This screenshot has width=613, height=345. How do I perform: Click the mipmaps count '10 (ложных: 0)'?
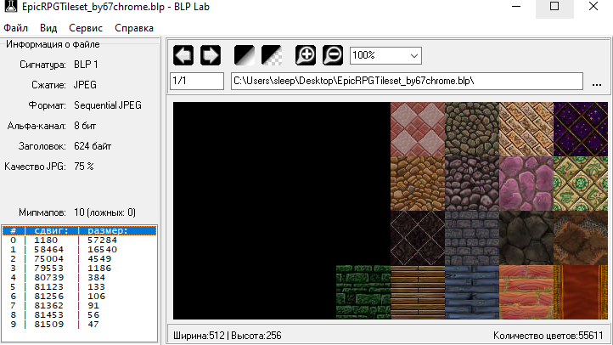(104, 212)
